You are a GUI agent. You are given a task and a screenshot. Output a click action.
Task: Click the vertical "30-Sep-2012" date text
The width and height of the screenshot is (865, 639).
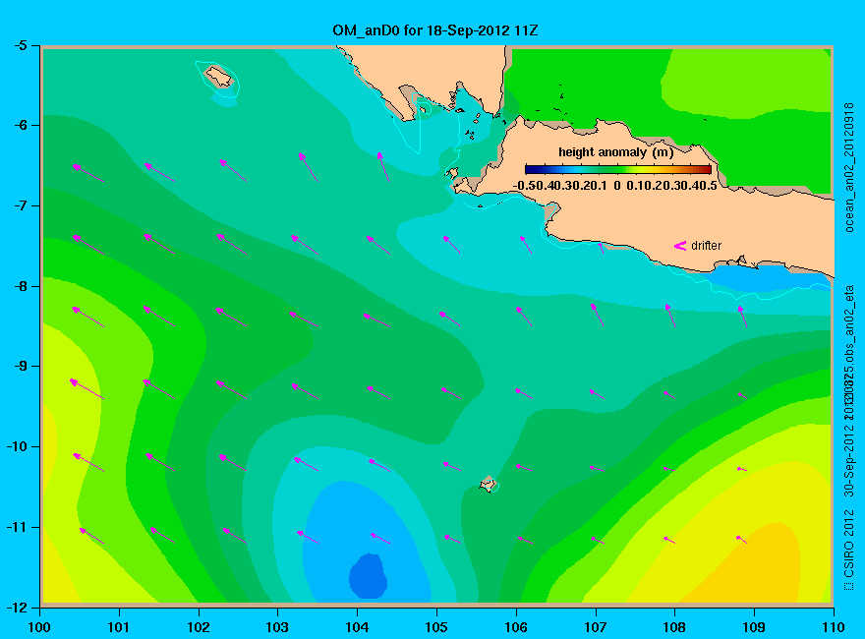pyautogui.click(x=849, y=460)
